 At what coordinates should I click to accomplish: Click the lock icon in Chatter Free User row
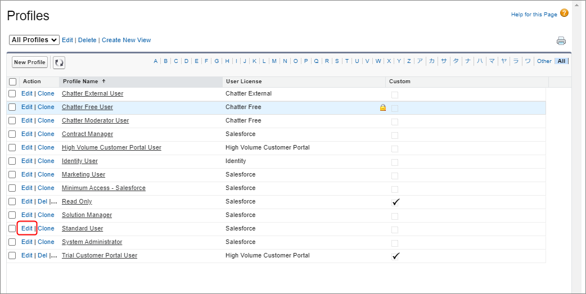(x=382, y=107)
